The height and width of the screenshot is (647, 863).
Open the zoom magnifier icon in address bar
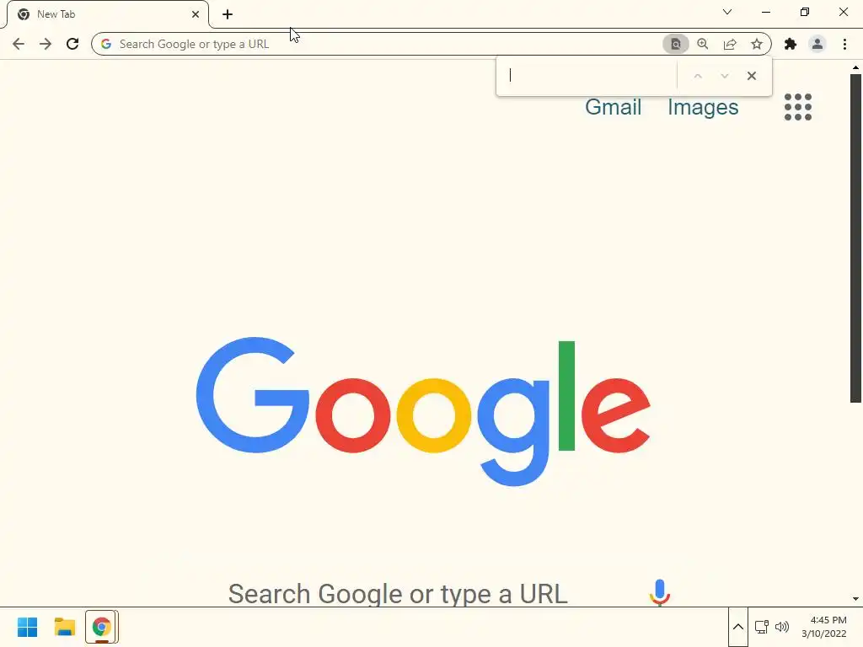(703, 44)
